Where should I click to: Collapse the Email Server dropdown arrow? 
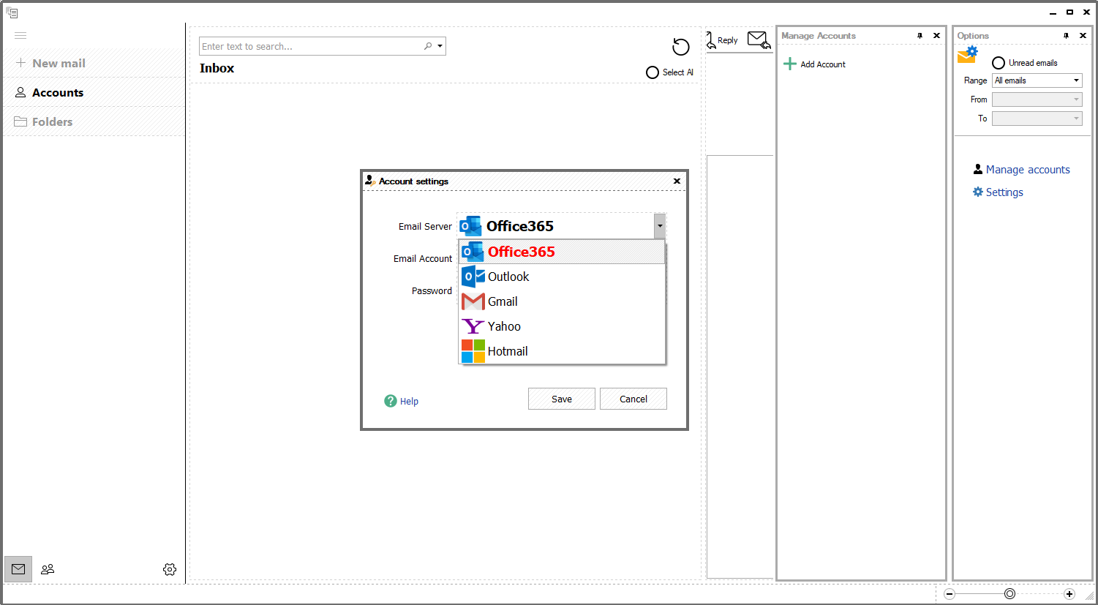pos(660,226)
